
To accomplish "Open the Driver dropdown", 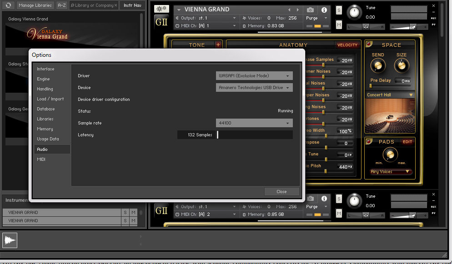I will tap(254, 76).
